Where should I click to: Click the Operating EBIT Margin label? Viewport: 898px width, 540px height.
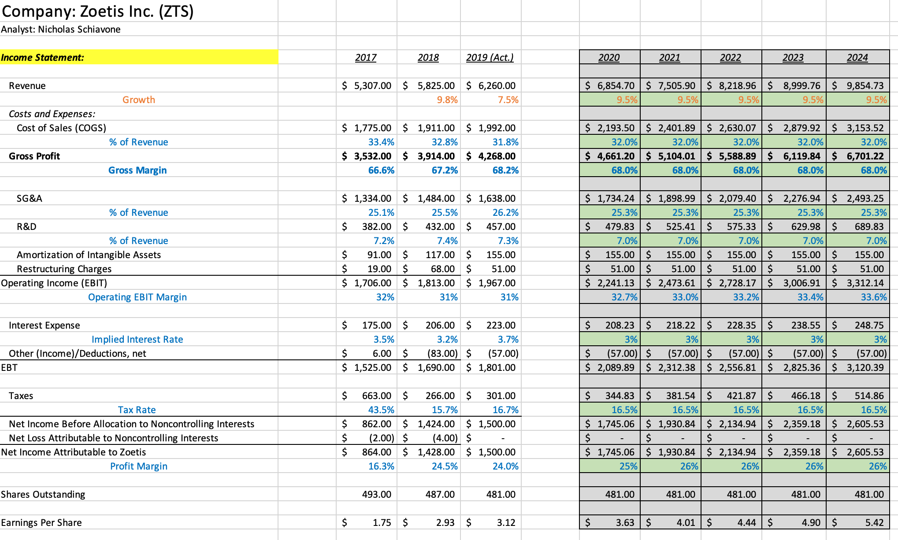coord(137,297)
